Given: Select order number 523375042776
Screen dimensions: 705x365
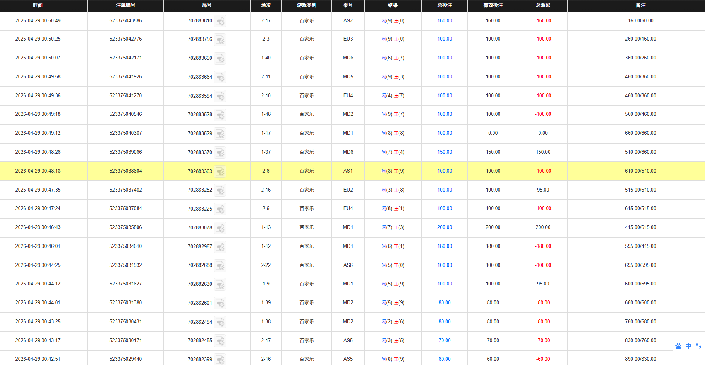Looking at the screenshot, I should click(126, 39).
